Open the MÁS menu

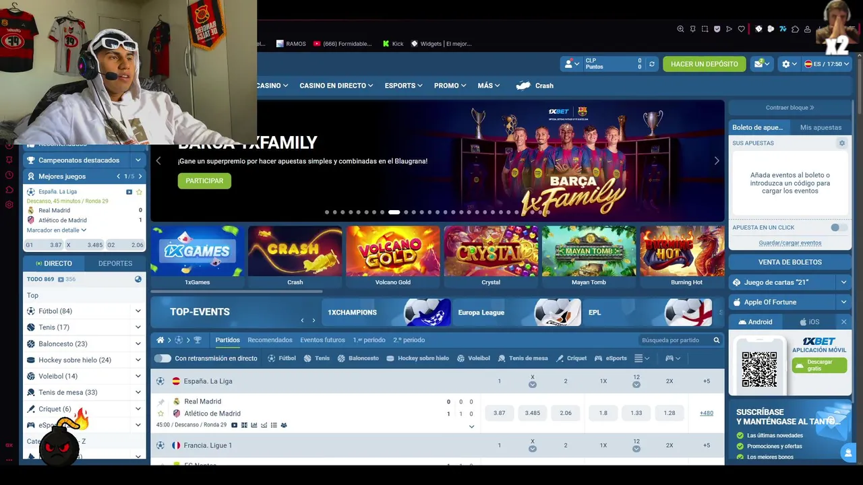(489, 86)
